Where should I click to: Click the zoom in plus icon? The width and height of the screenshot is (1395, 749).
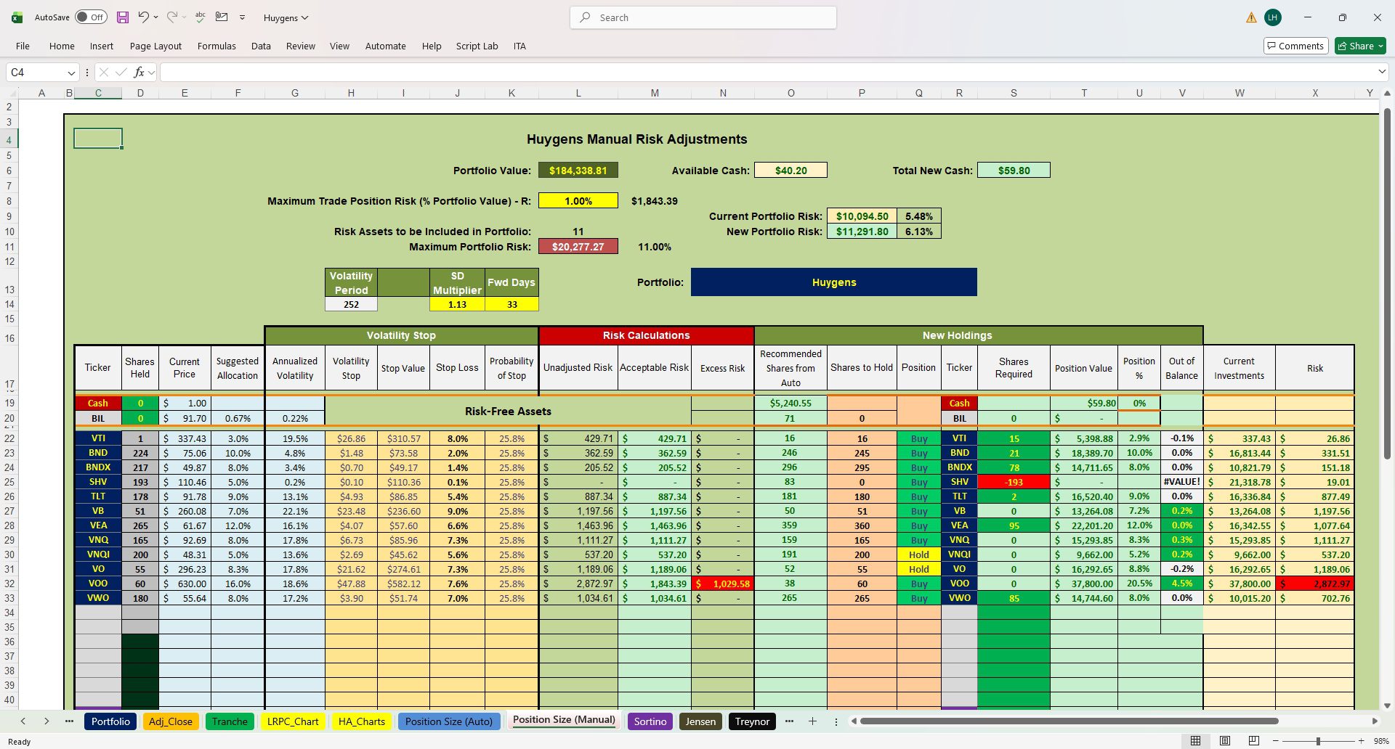[1362, 741]
